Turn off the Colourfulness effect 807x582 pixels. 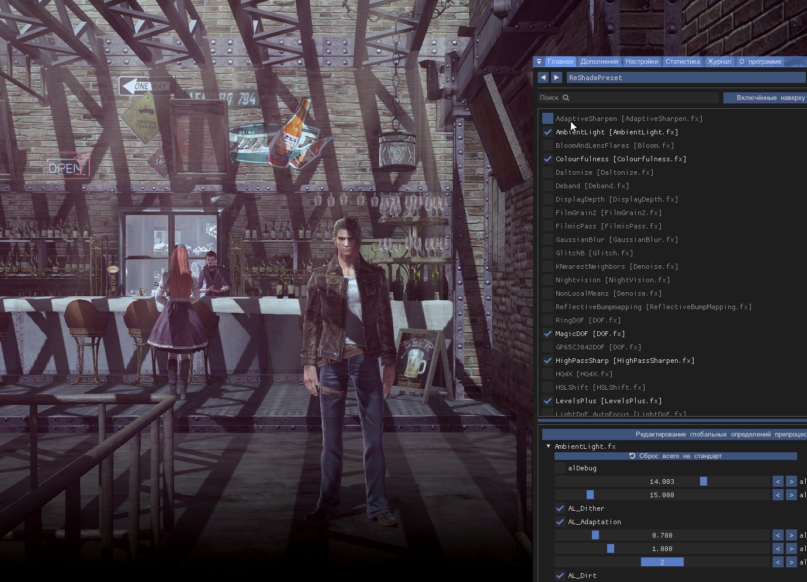click(x=548, y=159)
